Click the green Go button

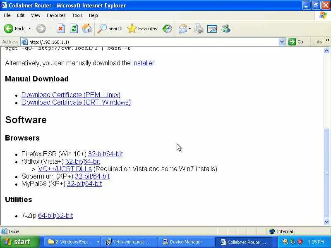pyautogui.click(x=296, y=42)
